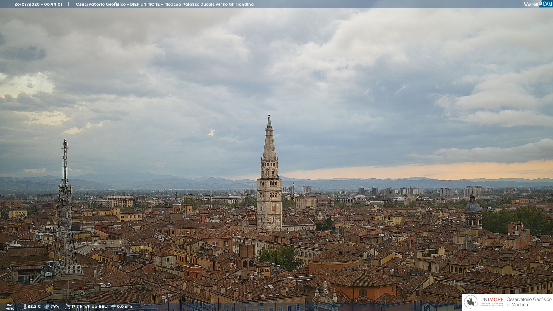
Task: Click the Osservatorio Geofisico - DIEF UNIMORE camera title
Action: tap(165, 4)
